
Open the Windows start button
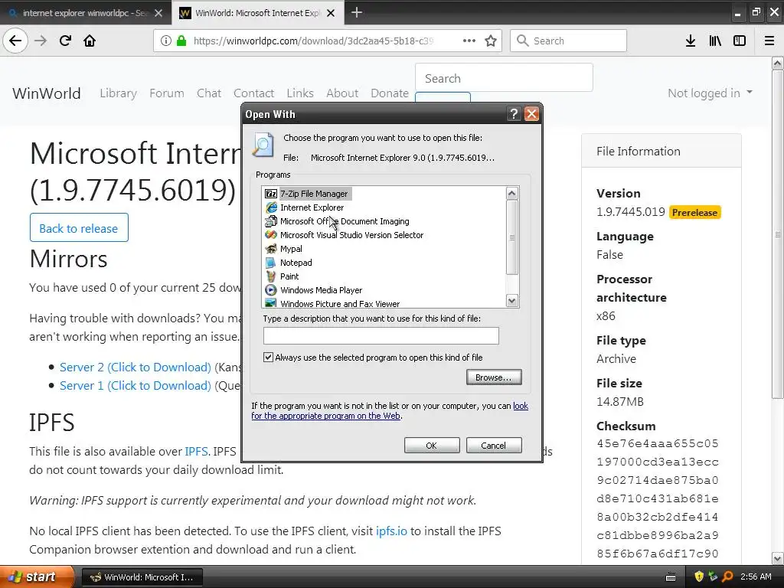click(37, 577)
